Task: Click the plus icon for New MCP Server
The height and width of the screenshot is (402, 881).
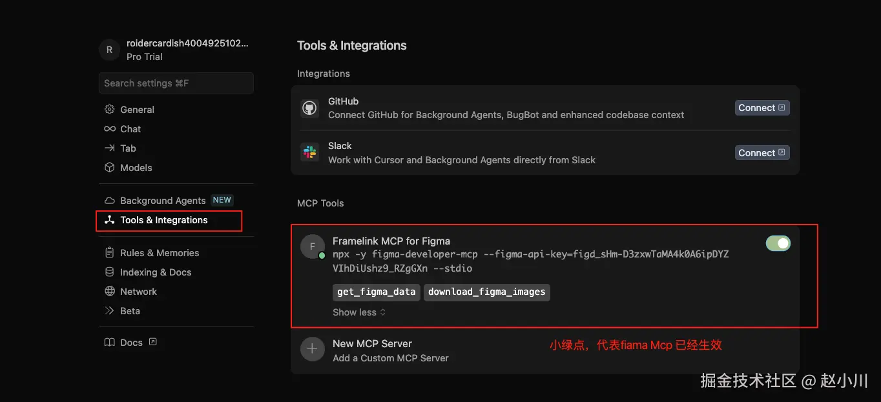Action: [x=313, y=349]
